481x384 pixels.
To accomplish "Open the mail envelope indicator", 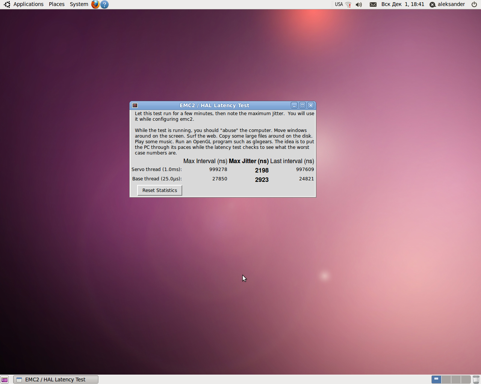I will click(373, 4).
